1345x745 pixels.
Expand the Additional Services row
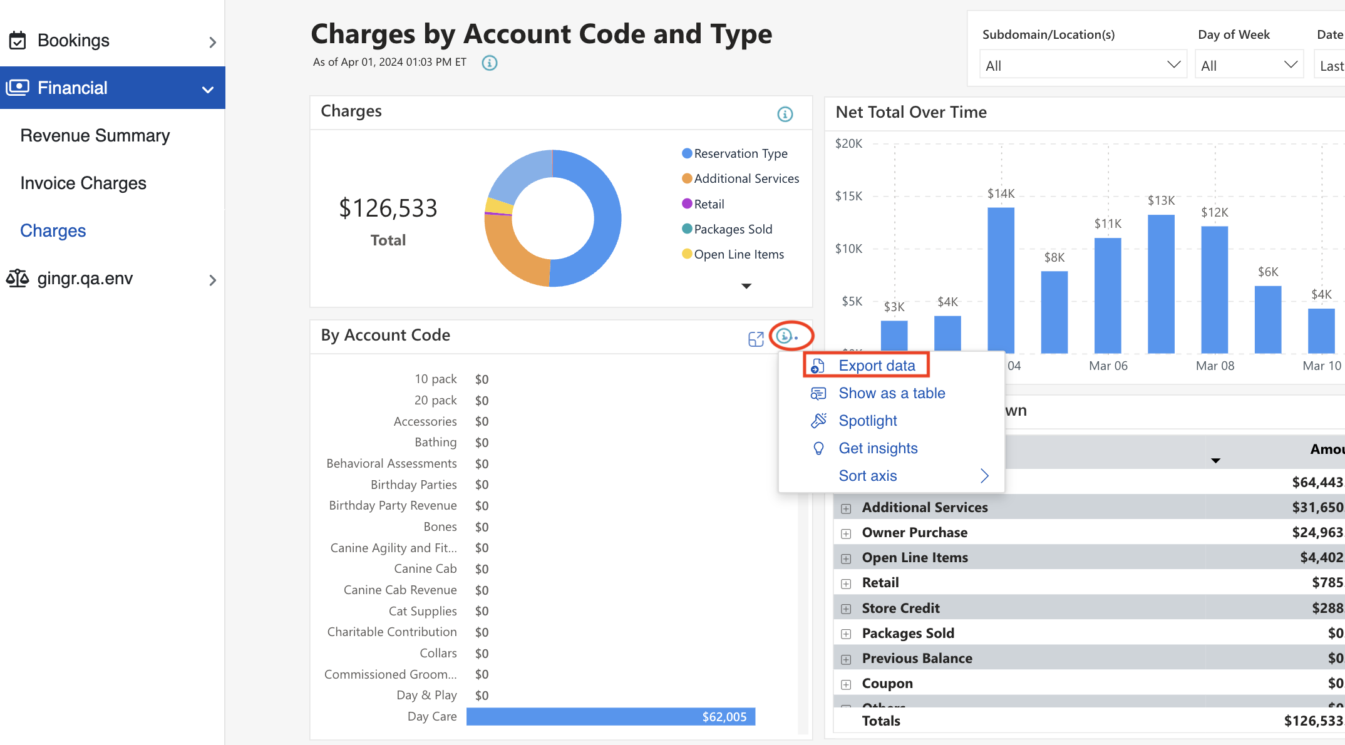coord(846,508)
